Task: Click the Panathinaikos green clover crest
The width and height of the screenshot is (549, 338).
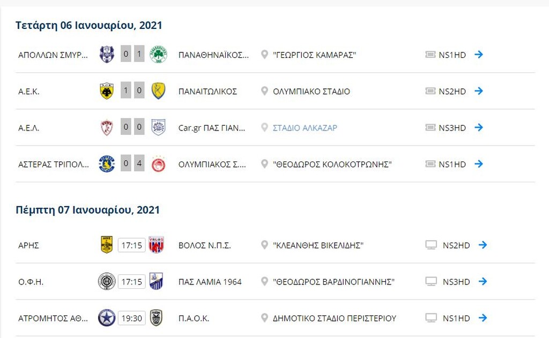Action: pos(158,55)
